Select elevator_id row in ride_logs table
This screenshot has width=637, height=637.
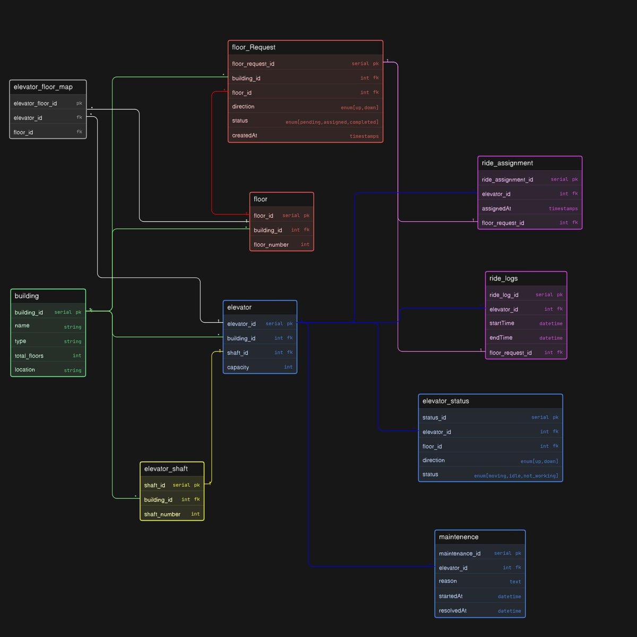(526, 309)
